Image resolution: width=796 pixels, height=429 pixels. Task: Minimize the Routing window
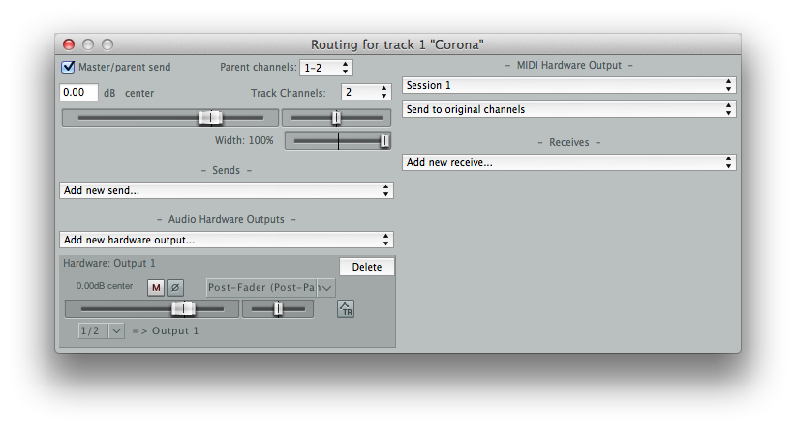tap(88, 44)
